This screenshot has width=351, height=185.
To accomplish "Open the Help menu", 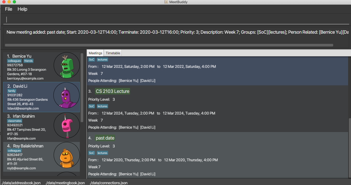I will pos(23,9).
